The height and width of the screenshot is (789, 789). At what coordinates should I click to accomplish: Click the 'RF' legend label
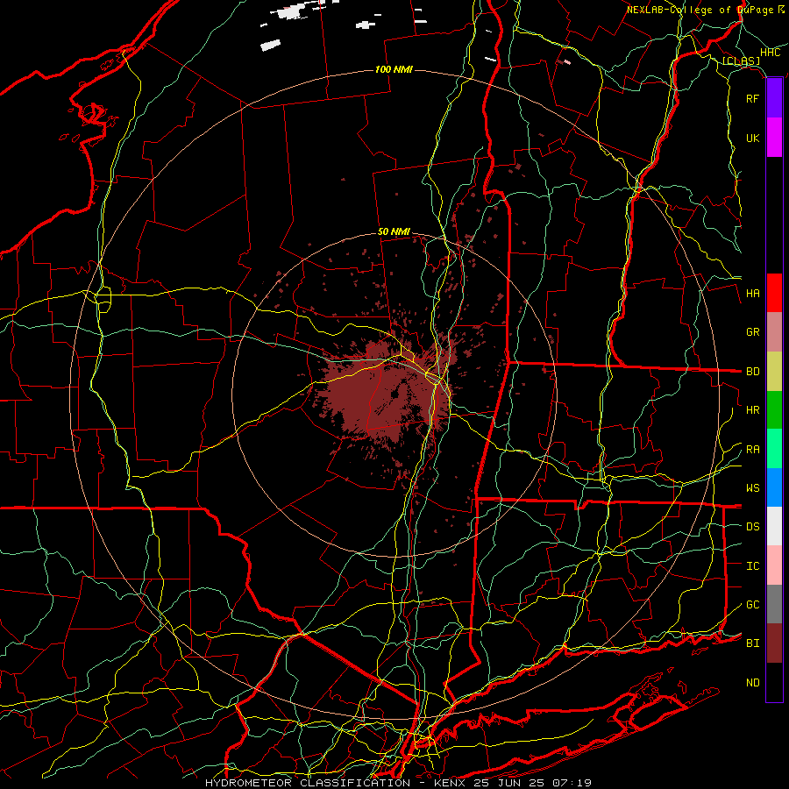pyautogui.click(x=752, y=98)
